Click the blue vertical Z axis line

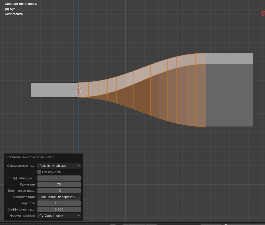78,43
